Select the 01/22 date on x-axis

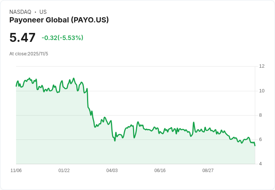point(64,171)
